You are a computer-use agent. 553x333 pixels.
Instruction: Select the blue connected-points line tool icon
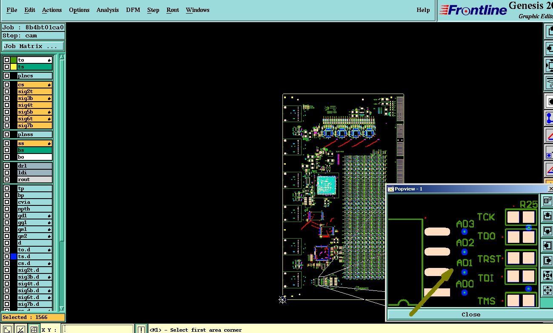point(549,118)
